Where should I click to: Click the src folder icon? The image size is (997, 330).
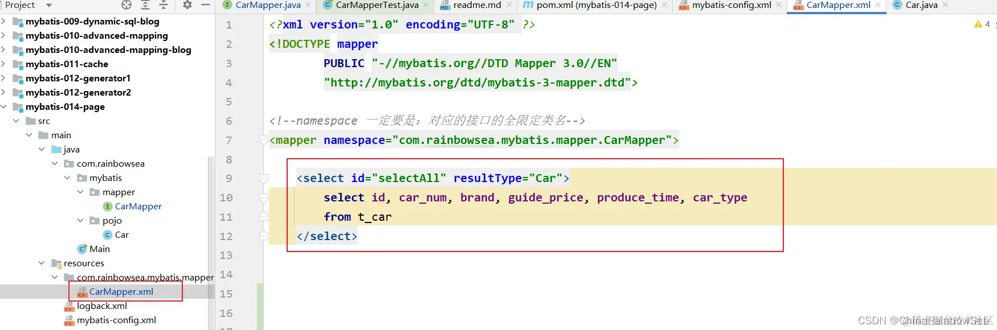31,121
